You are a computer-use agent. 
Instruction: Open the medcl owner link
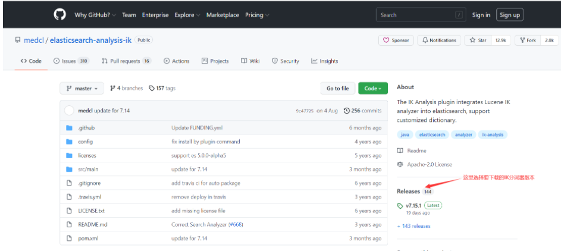click(x=34, y=40)
